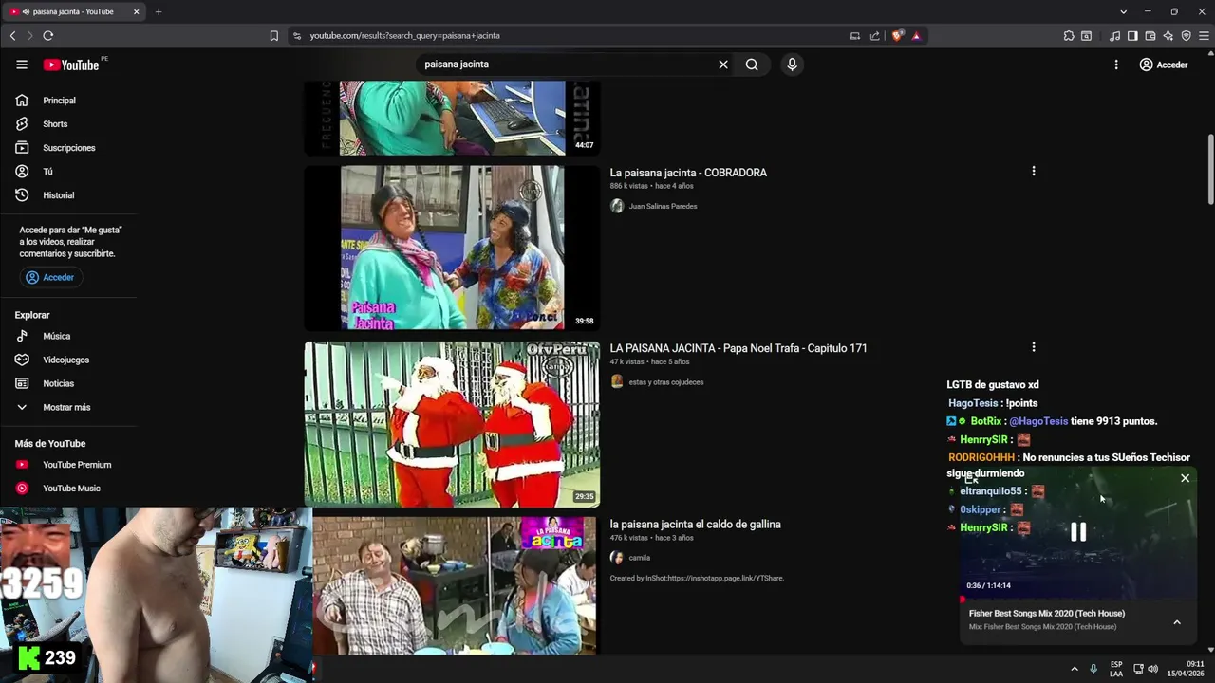Open COBRADORA video thumbnail
Viewport: 1215px width, 683px height.
click(452, 249)
